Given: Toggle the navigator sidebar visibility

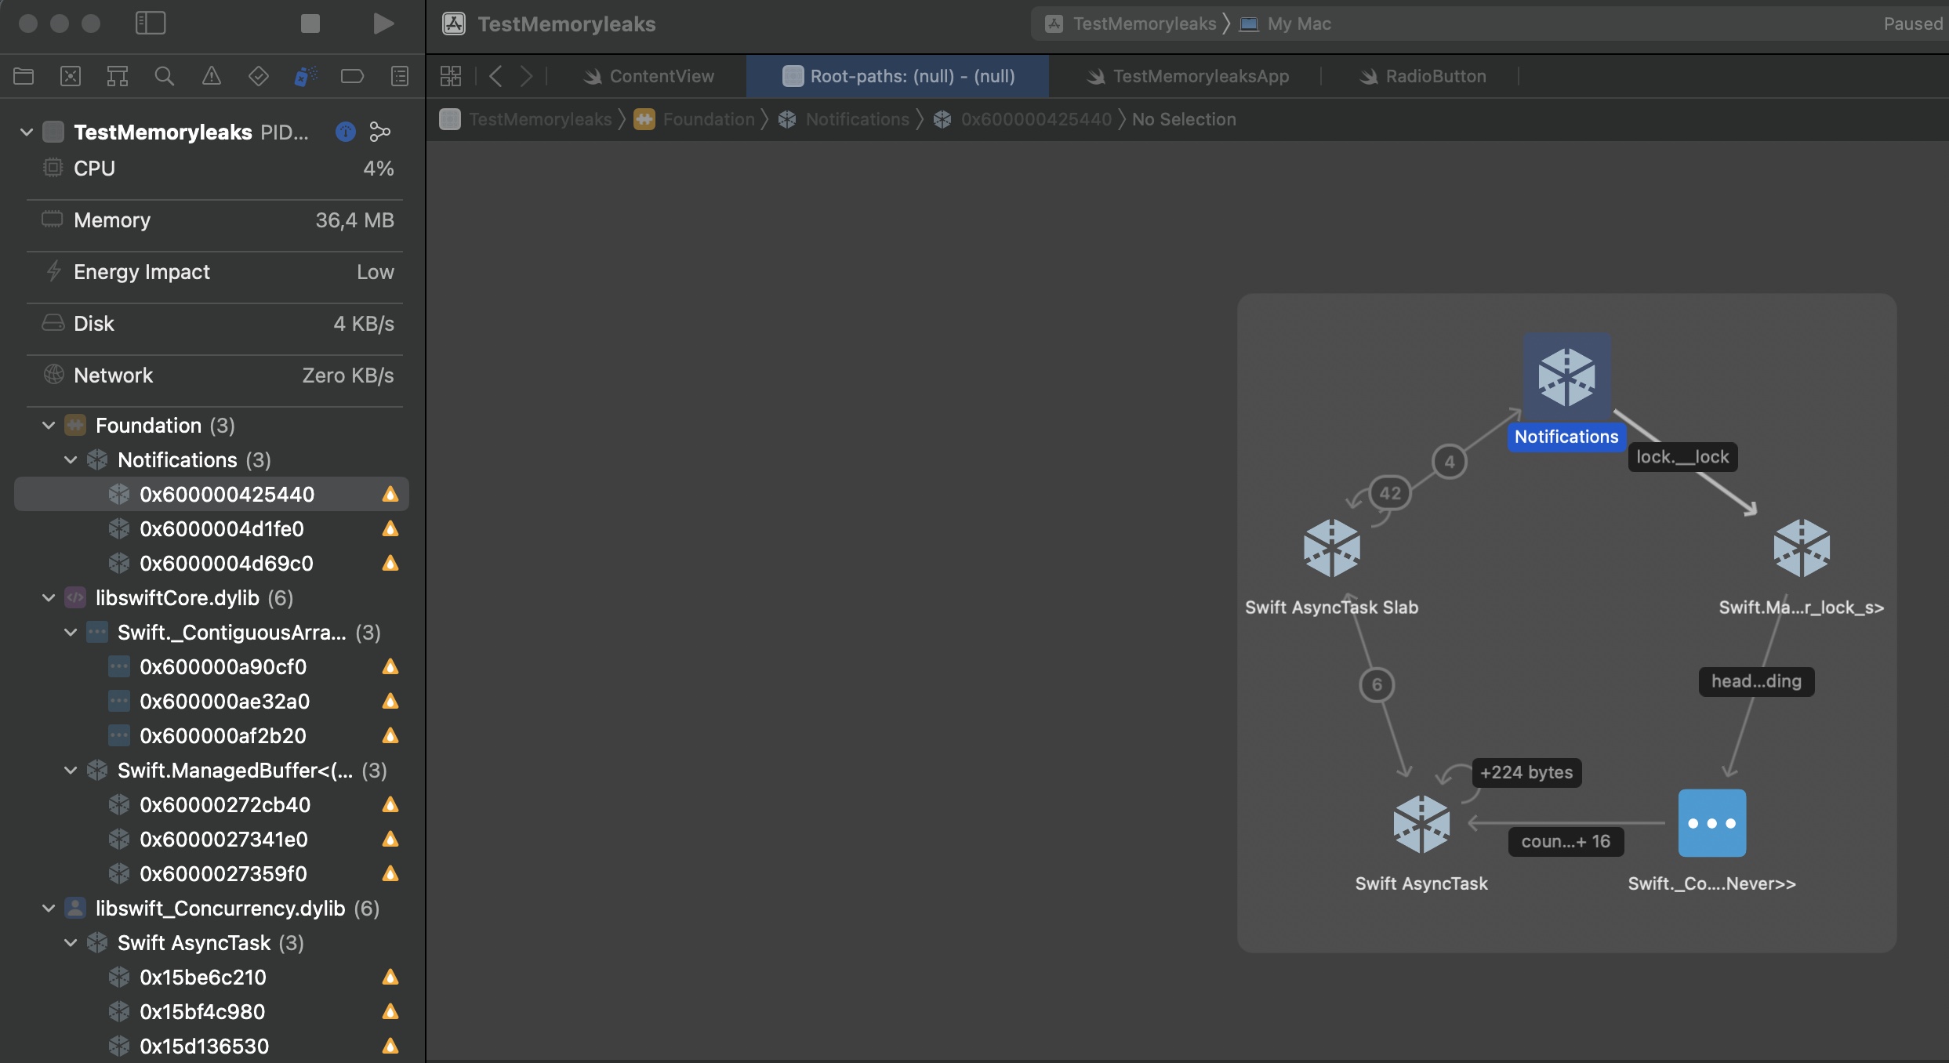Looking at the screenshot, I should [x=151, y=24].
